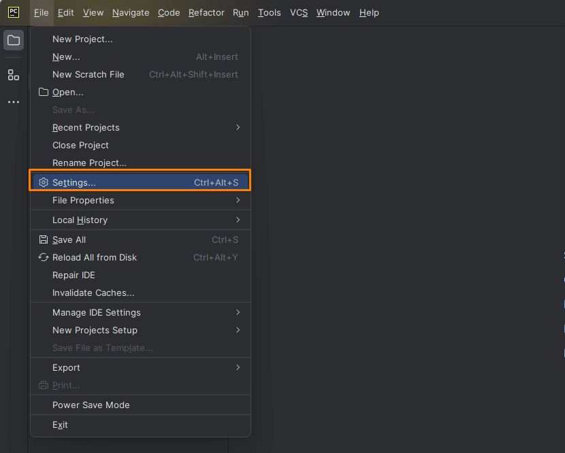Click the printer icon beside Print...
This screenshot has height=453, width=565.
click(44, 385)
